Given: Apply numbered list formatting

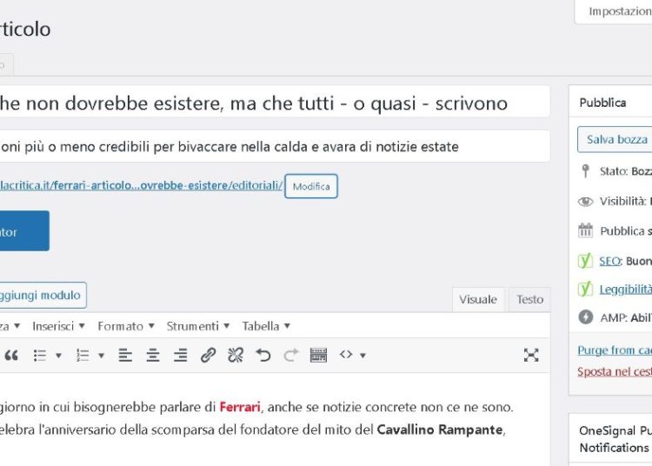Looking at the screenshot, I should pyautogui.click(x=83, y=355).
